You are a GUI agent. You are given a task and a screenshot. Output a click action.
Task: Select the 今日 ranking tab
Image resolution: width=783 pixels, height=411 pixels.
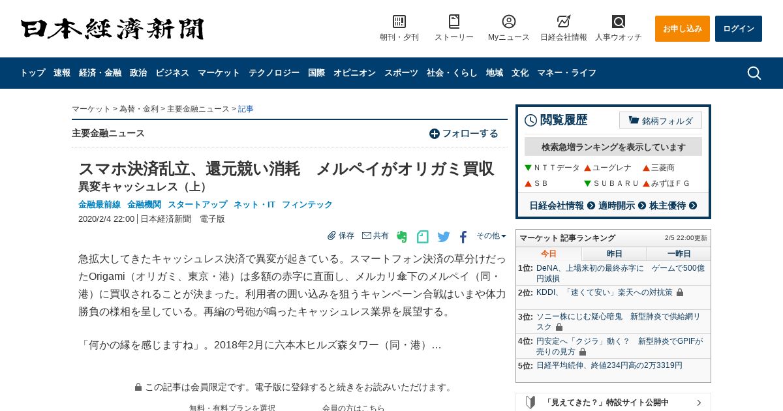549,254
